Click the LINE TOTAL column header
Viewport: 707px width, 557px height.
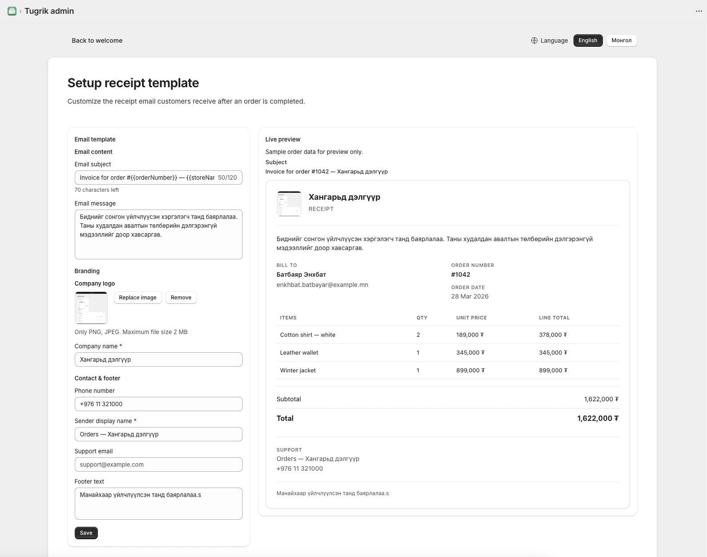click(x=554, y=318)
